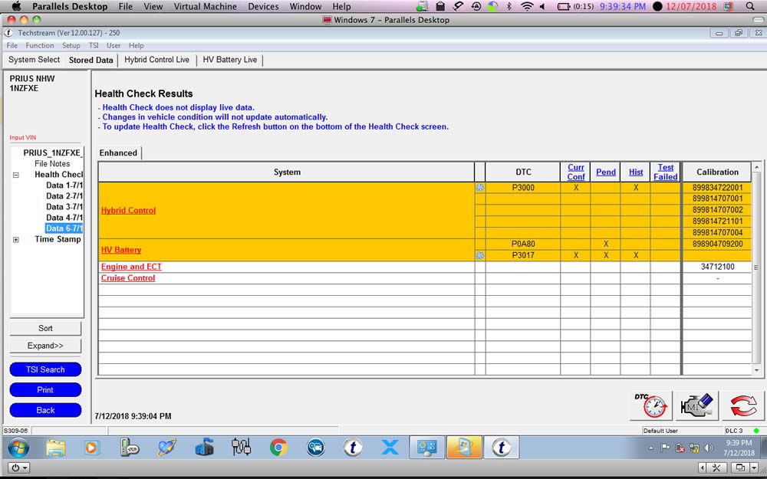Image resolution: width=767 pixels, height=479 pixels.
Task: Select the Stored Data tab
Action: [91, 60]
